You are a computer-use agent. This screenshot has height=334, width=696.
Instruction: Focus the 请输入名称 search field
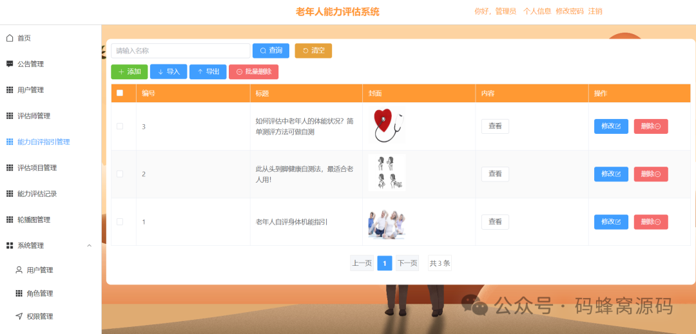pyautogui.click(x=180, y=51)
